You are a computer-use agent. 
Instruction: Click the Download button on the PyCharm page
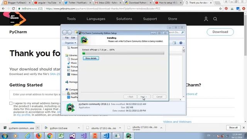click(220, 32)
